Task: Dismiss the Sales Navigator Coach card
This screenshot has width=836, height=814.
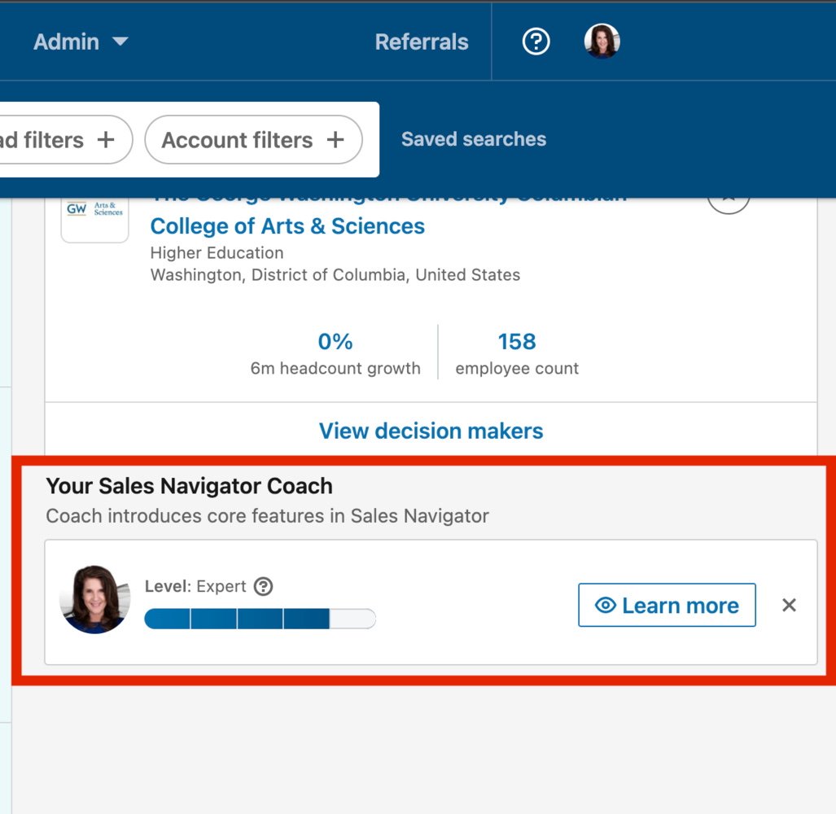Action: [789, 605]
